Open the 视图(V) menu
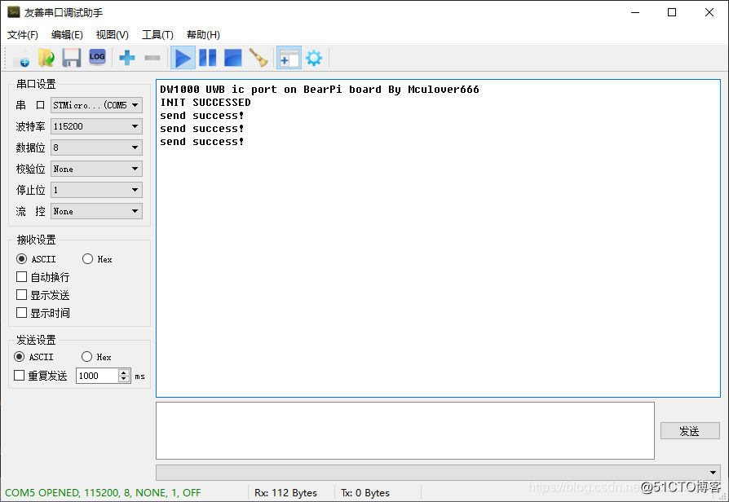This screenshot has height=502, width=729. pos(112,35)
